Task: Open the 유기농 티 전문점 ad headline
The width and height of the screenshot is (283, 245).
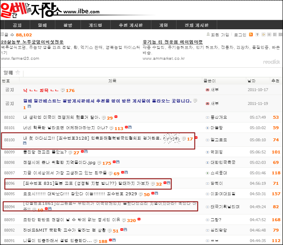Action: tap(173, 42)
